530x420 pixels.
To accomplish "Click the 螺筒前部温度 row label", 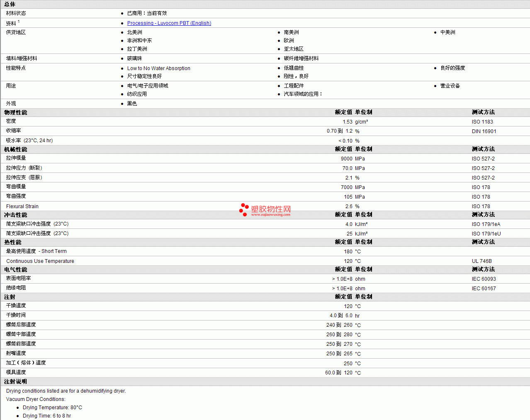I will pos(21,344).
